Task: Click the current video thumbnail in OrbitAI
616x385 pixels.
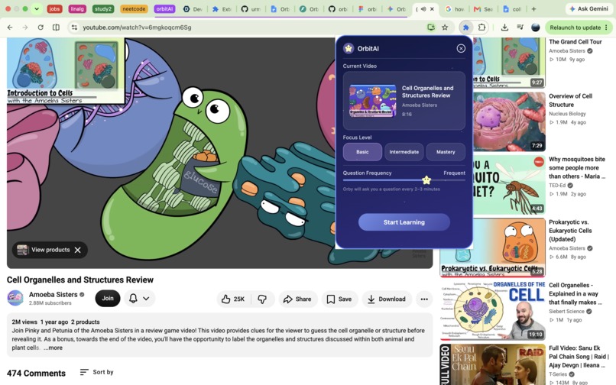Action: (372, 101)
